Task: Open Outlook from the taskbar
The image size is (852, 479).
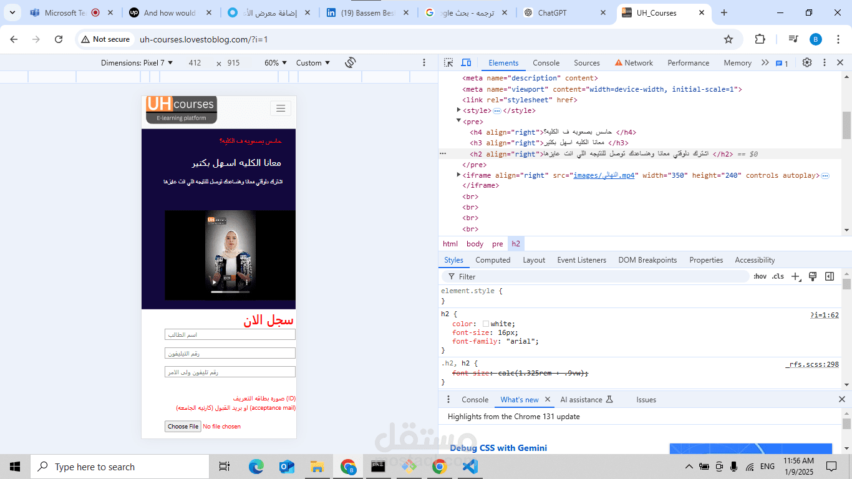Action: coord(287,467)
